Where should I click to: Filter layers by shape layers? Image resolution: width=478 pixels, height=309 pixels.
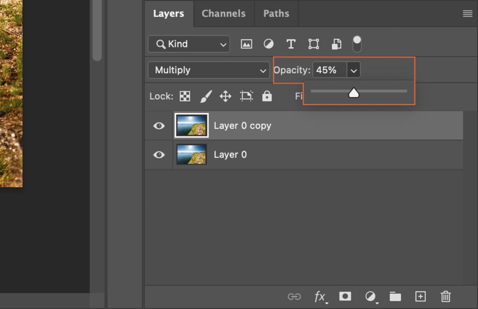click(313, 43)
